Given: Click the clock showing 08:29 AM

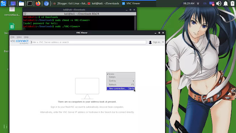Looking at the screenshot, I should 188,3.
